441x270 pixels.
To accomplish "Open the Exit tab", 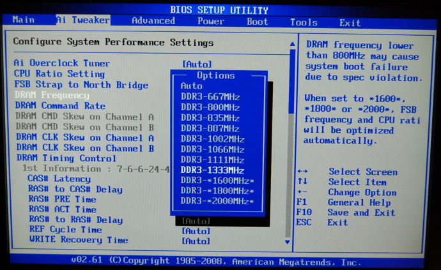I will click(x=350, y=23).
